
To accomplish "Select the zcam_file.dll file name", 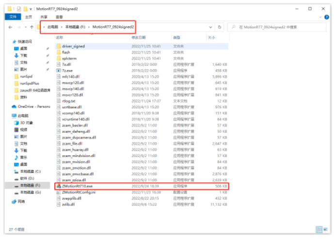I will pyautogui.click(x=72, y=143).
